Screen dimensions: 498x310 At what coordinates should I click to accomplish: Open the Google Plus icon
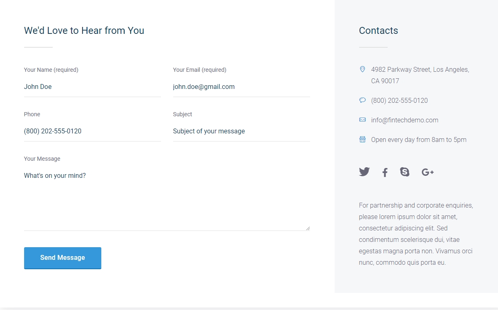427,173
